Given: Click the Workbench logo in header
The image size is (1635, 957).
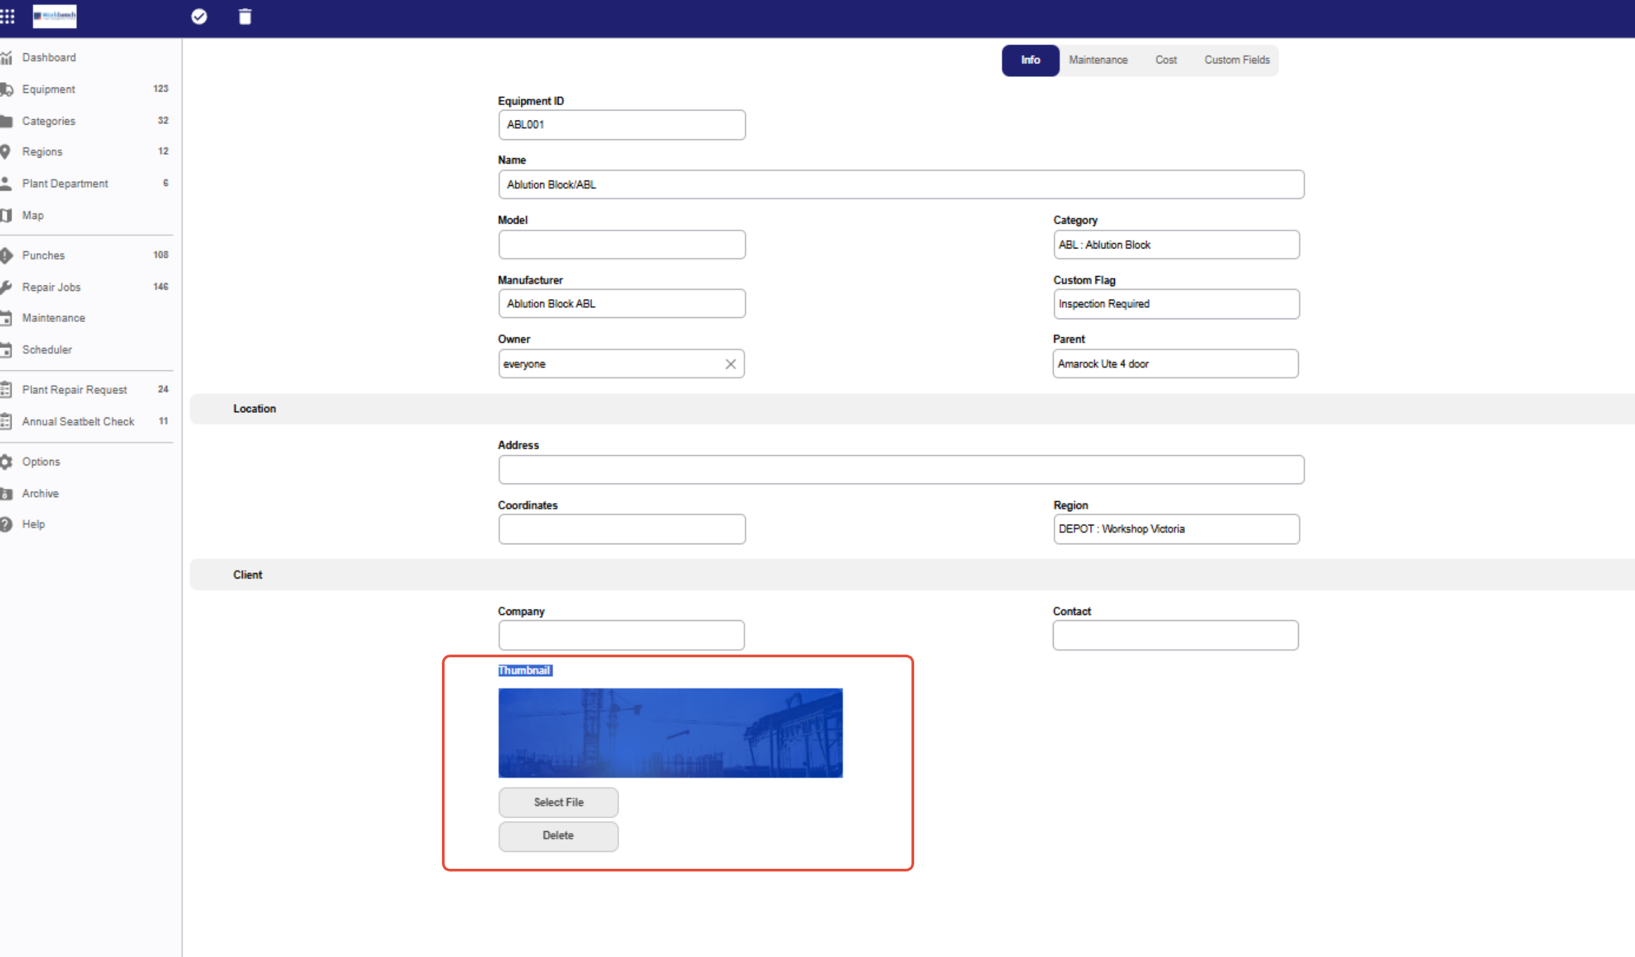Looking at the screenshot, I should tap(55, 16).
